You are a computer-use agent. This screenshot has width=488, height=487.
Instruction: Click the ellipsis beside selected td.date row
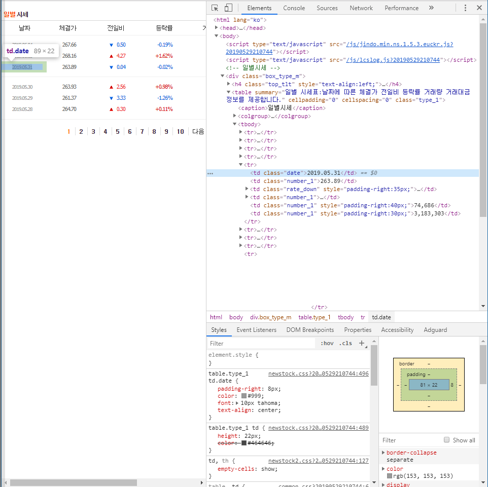pos(211,173)
